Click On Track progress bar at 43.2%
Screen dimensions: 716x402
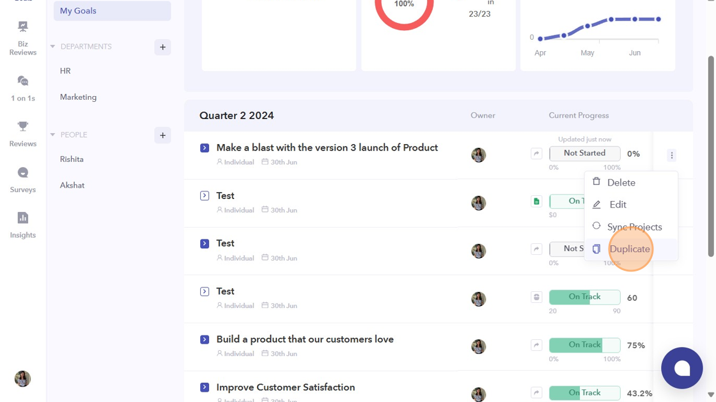click(x=584, y=393)
